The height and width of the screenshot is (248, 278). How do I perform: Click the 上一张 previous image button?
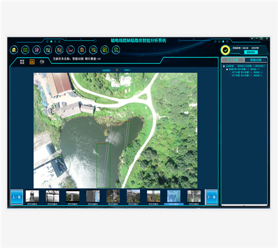(17, 197)
